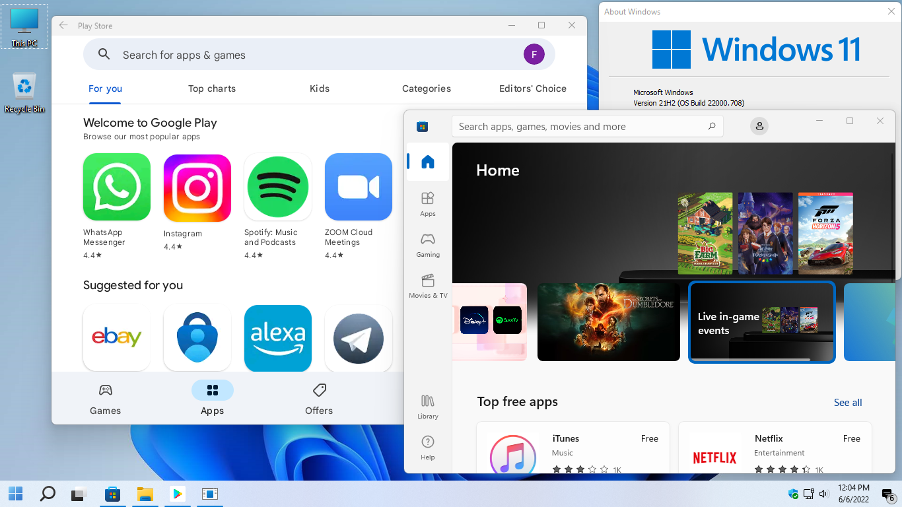The width and height of the screenshot is (902, 507).
Task: Open the notification center icon
Action: [888, 495]
